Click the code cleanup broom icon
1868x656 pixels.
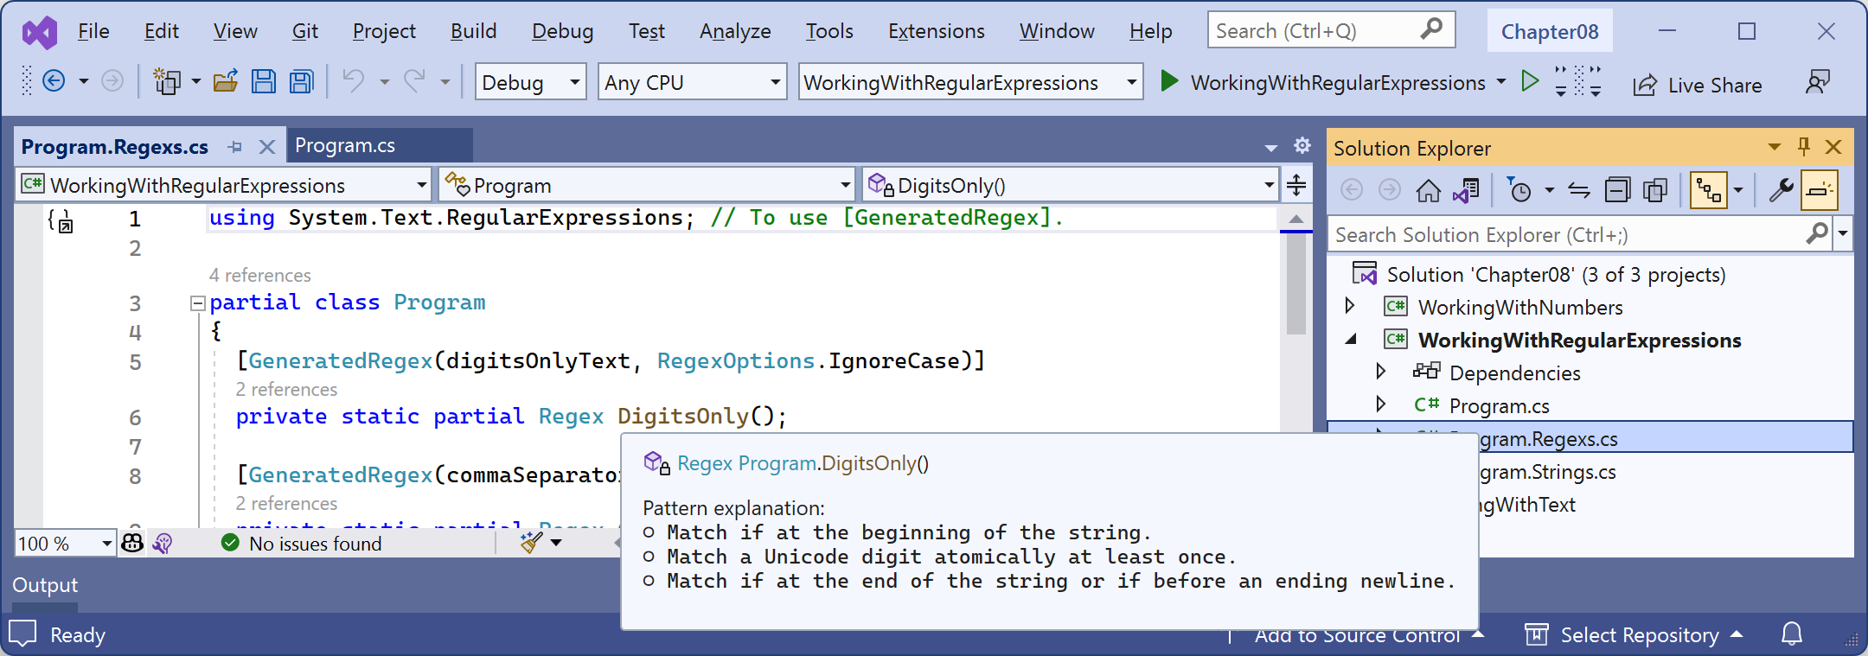click(x=531, y=543)
